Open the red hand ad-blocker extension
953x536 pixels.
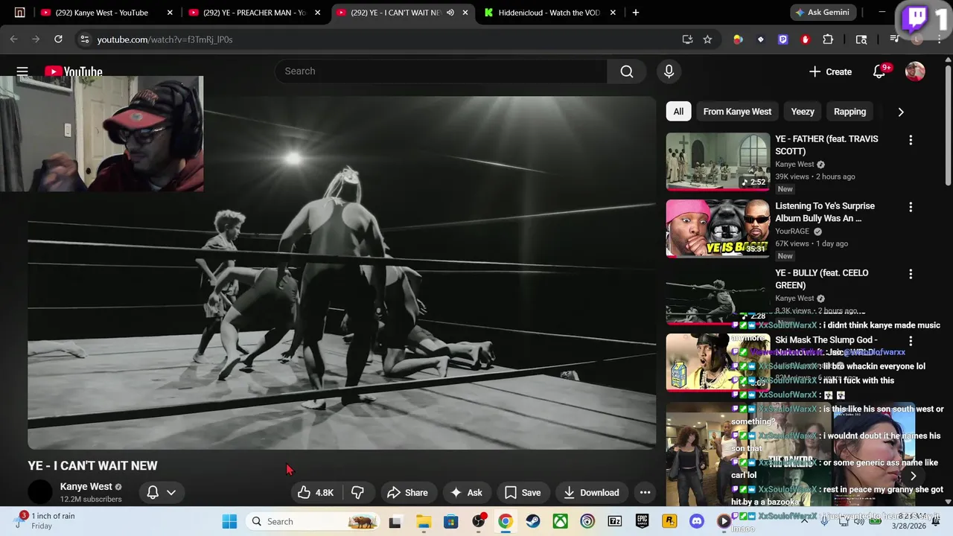805,39
